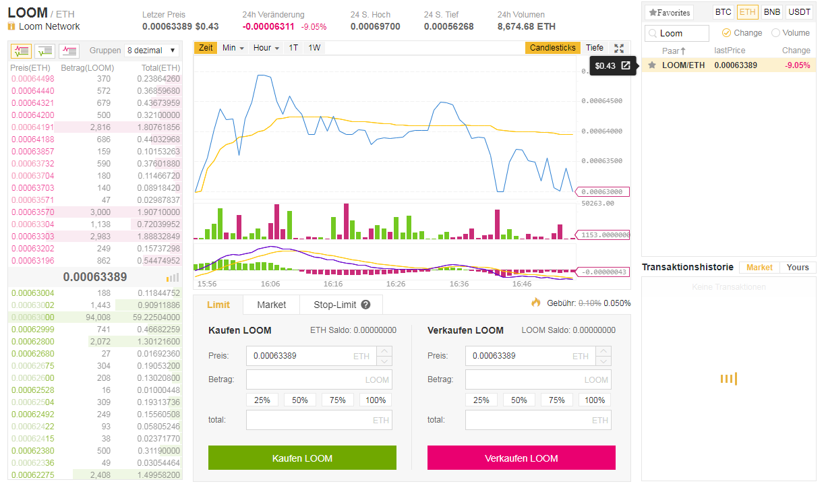Select the 1W chart interval
Screen dimensions: 826x490
point(314,48)
